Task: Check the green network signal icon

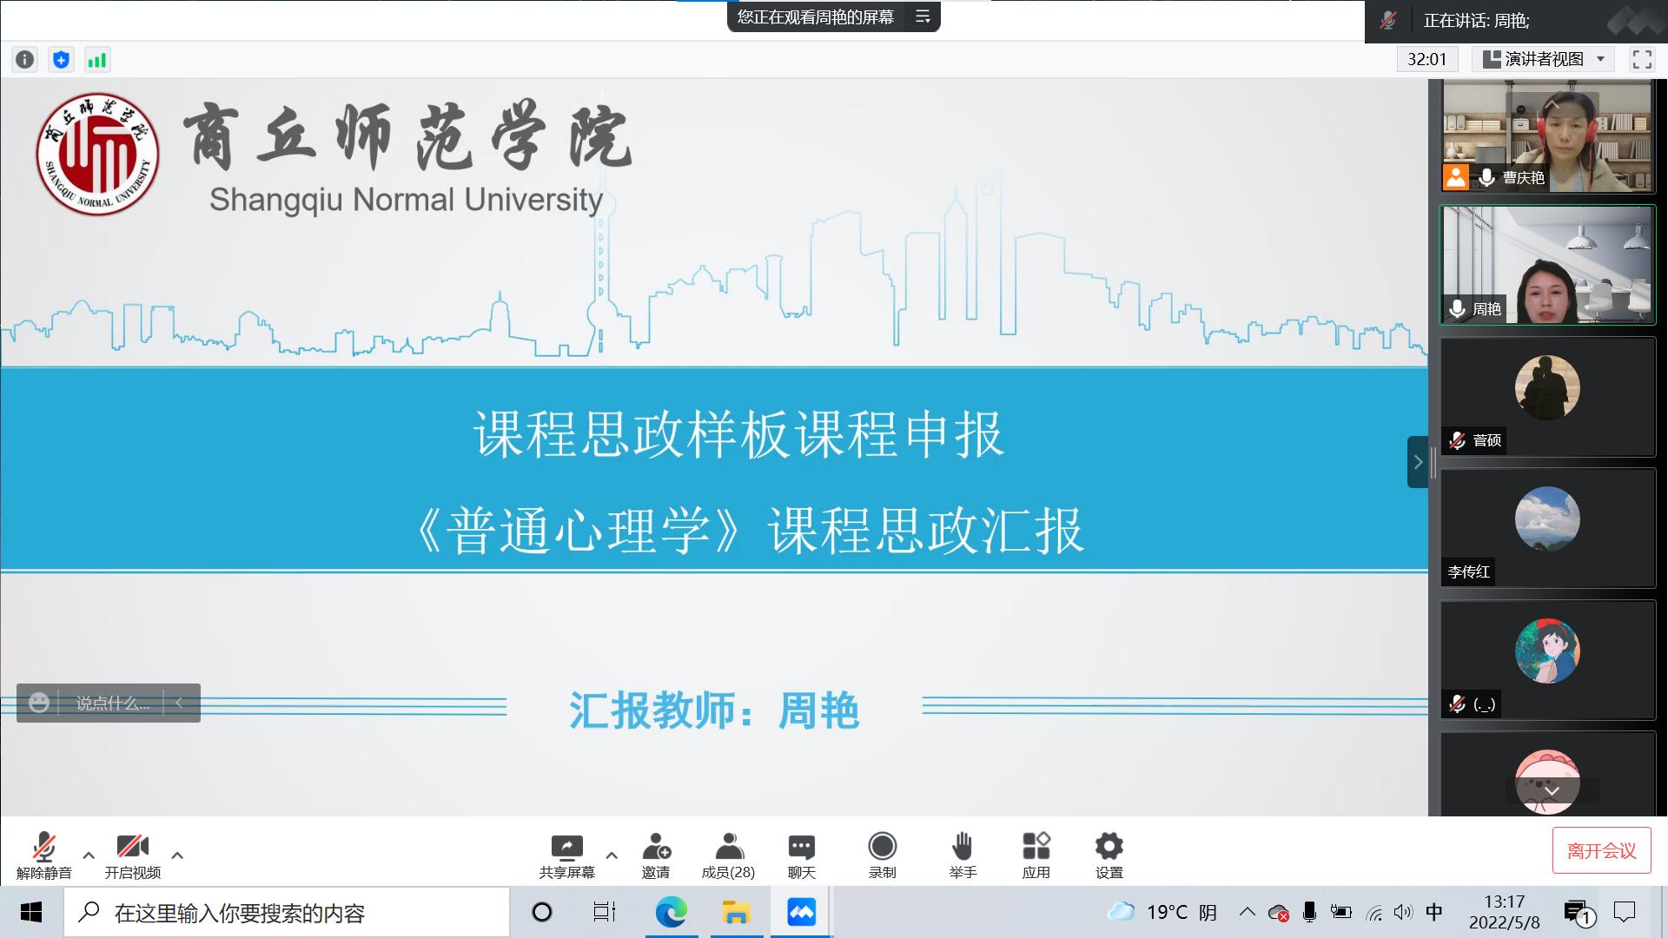Action: [96, 60]
